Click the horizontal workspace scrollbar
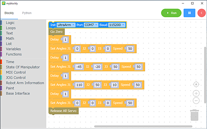Viewport: 207px width, 129px height. (x=143, y=127)
